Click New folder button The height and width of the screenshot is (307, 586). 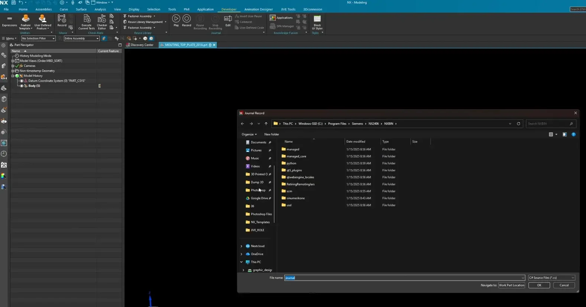[x=272, y=135]
